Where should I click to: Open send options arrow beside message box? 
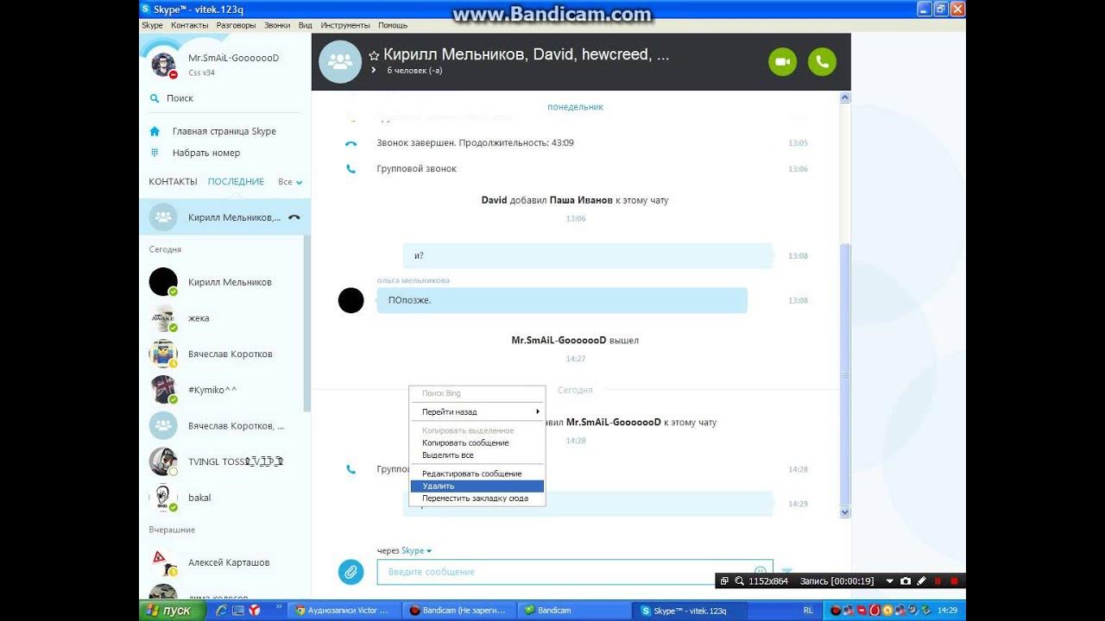(786, 571)
